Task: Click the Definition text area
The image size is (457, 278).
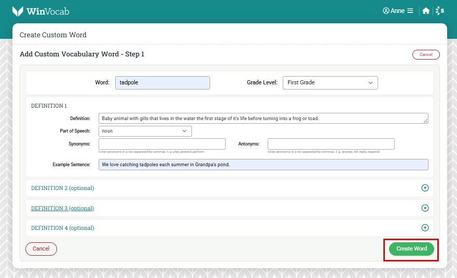Action: (263, 119)
